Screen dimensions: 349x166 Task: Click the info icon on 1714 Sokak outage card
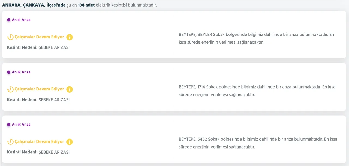pos(70,89)
